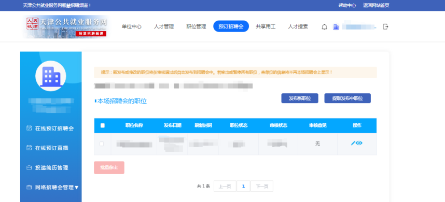445x202 pixels.
Task: Open 职位管理 menu
Action: click(196, 26)
